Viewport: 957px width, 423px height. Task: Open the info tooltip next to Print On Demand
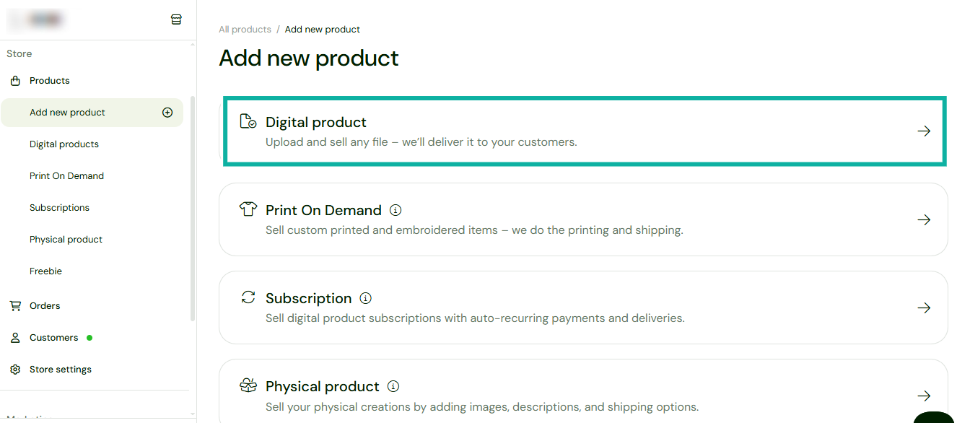tap(396, 209)
